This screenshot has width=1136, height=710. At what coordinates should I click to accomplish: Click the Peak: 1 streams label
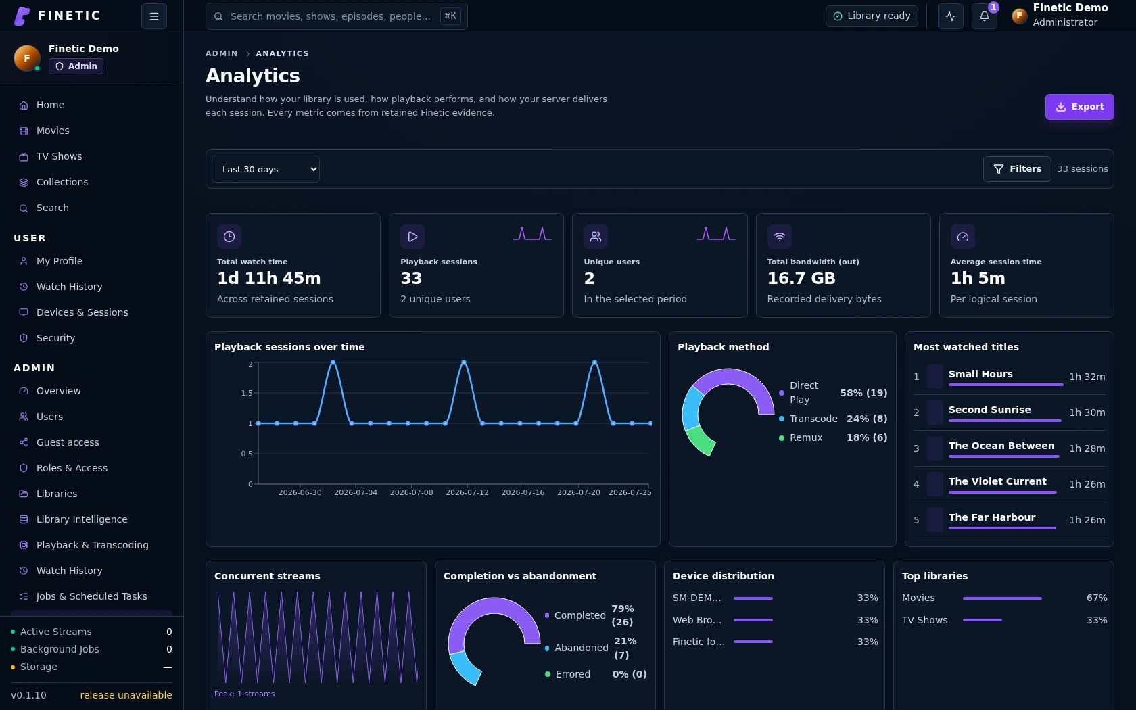point(244,694)
